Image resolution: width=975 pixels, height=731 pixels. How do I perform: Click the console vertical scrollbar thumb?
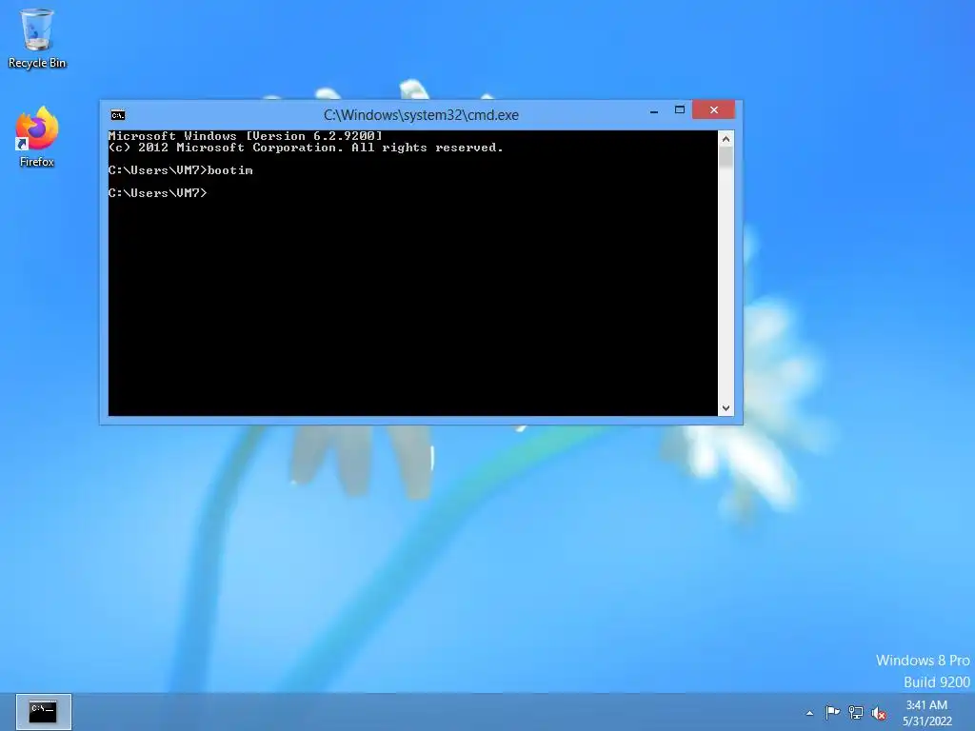pos(726,158)
